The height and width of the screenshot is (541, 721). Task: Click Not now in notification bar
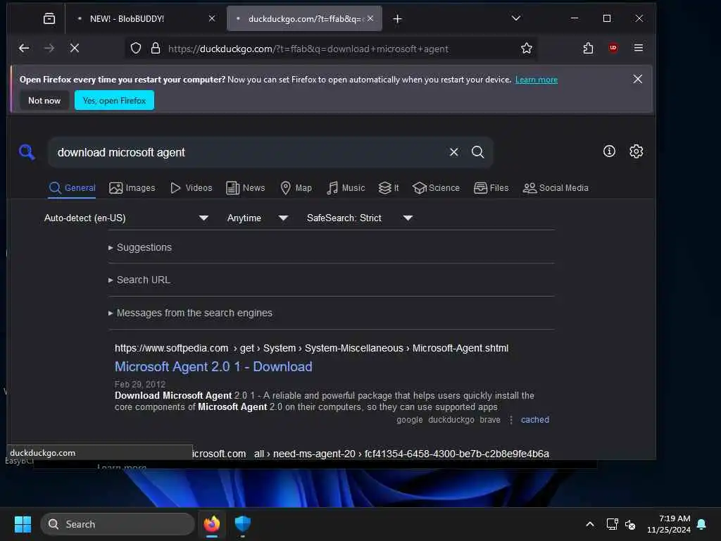point(44,100)
